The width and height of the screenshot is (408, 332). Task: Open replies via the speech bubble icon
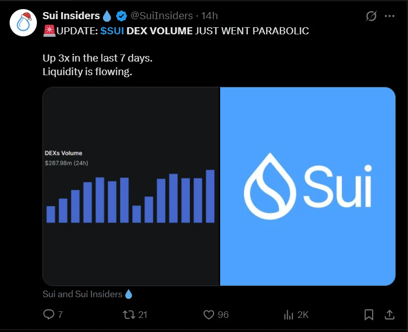coord(49,314)
